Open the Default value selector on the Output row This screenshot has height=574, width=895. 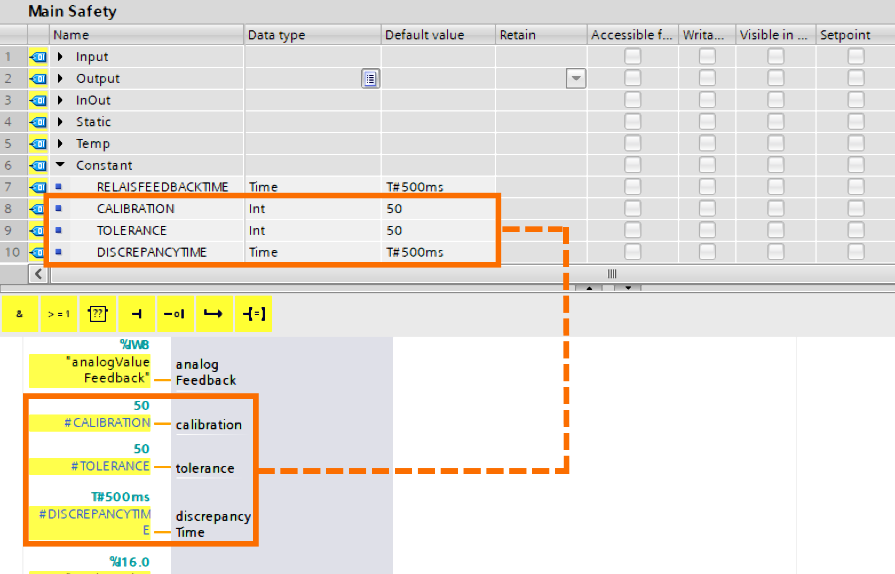coord(370,78)
